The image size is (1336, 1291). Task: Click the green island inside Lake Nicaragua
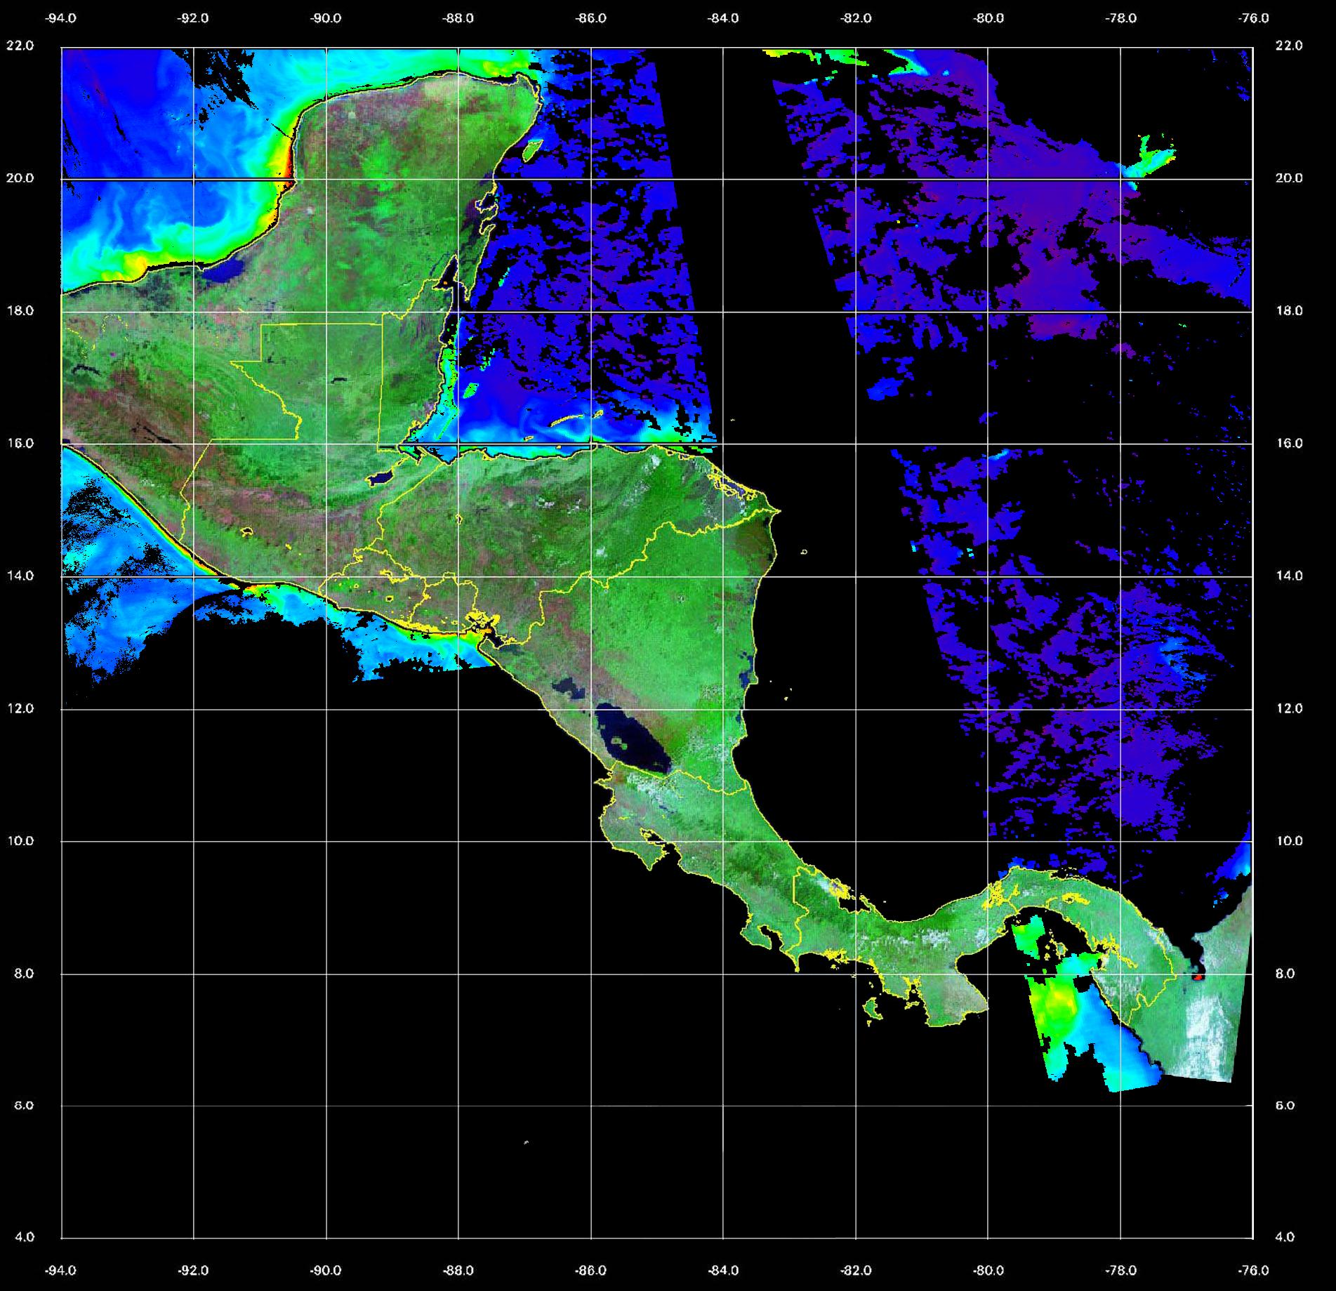[x=619, y=741]
